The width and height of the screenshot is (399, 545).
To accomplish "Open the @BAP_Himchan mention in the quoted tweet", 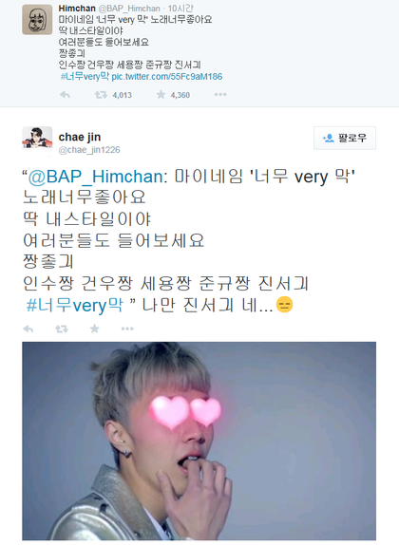I will coord(95,177).
